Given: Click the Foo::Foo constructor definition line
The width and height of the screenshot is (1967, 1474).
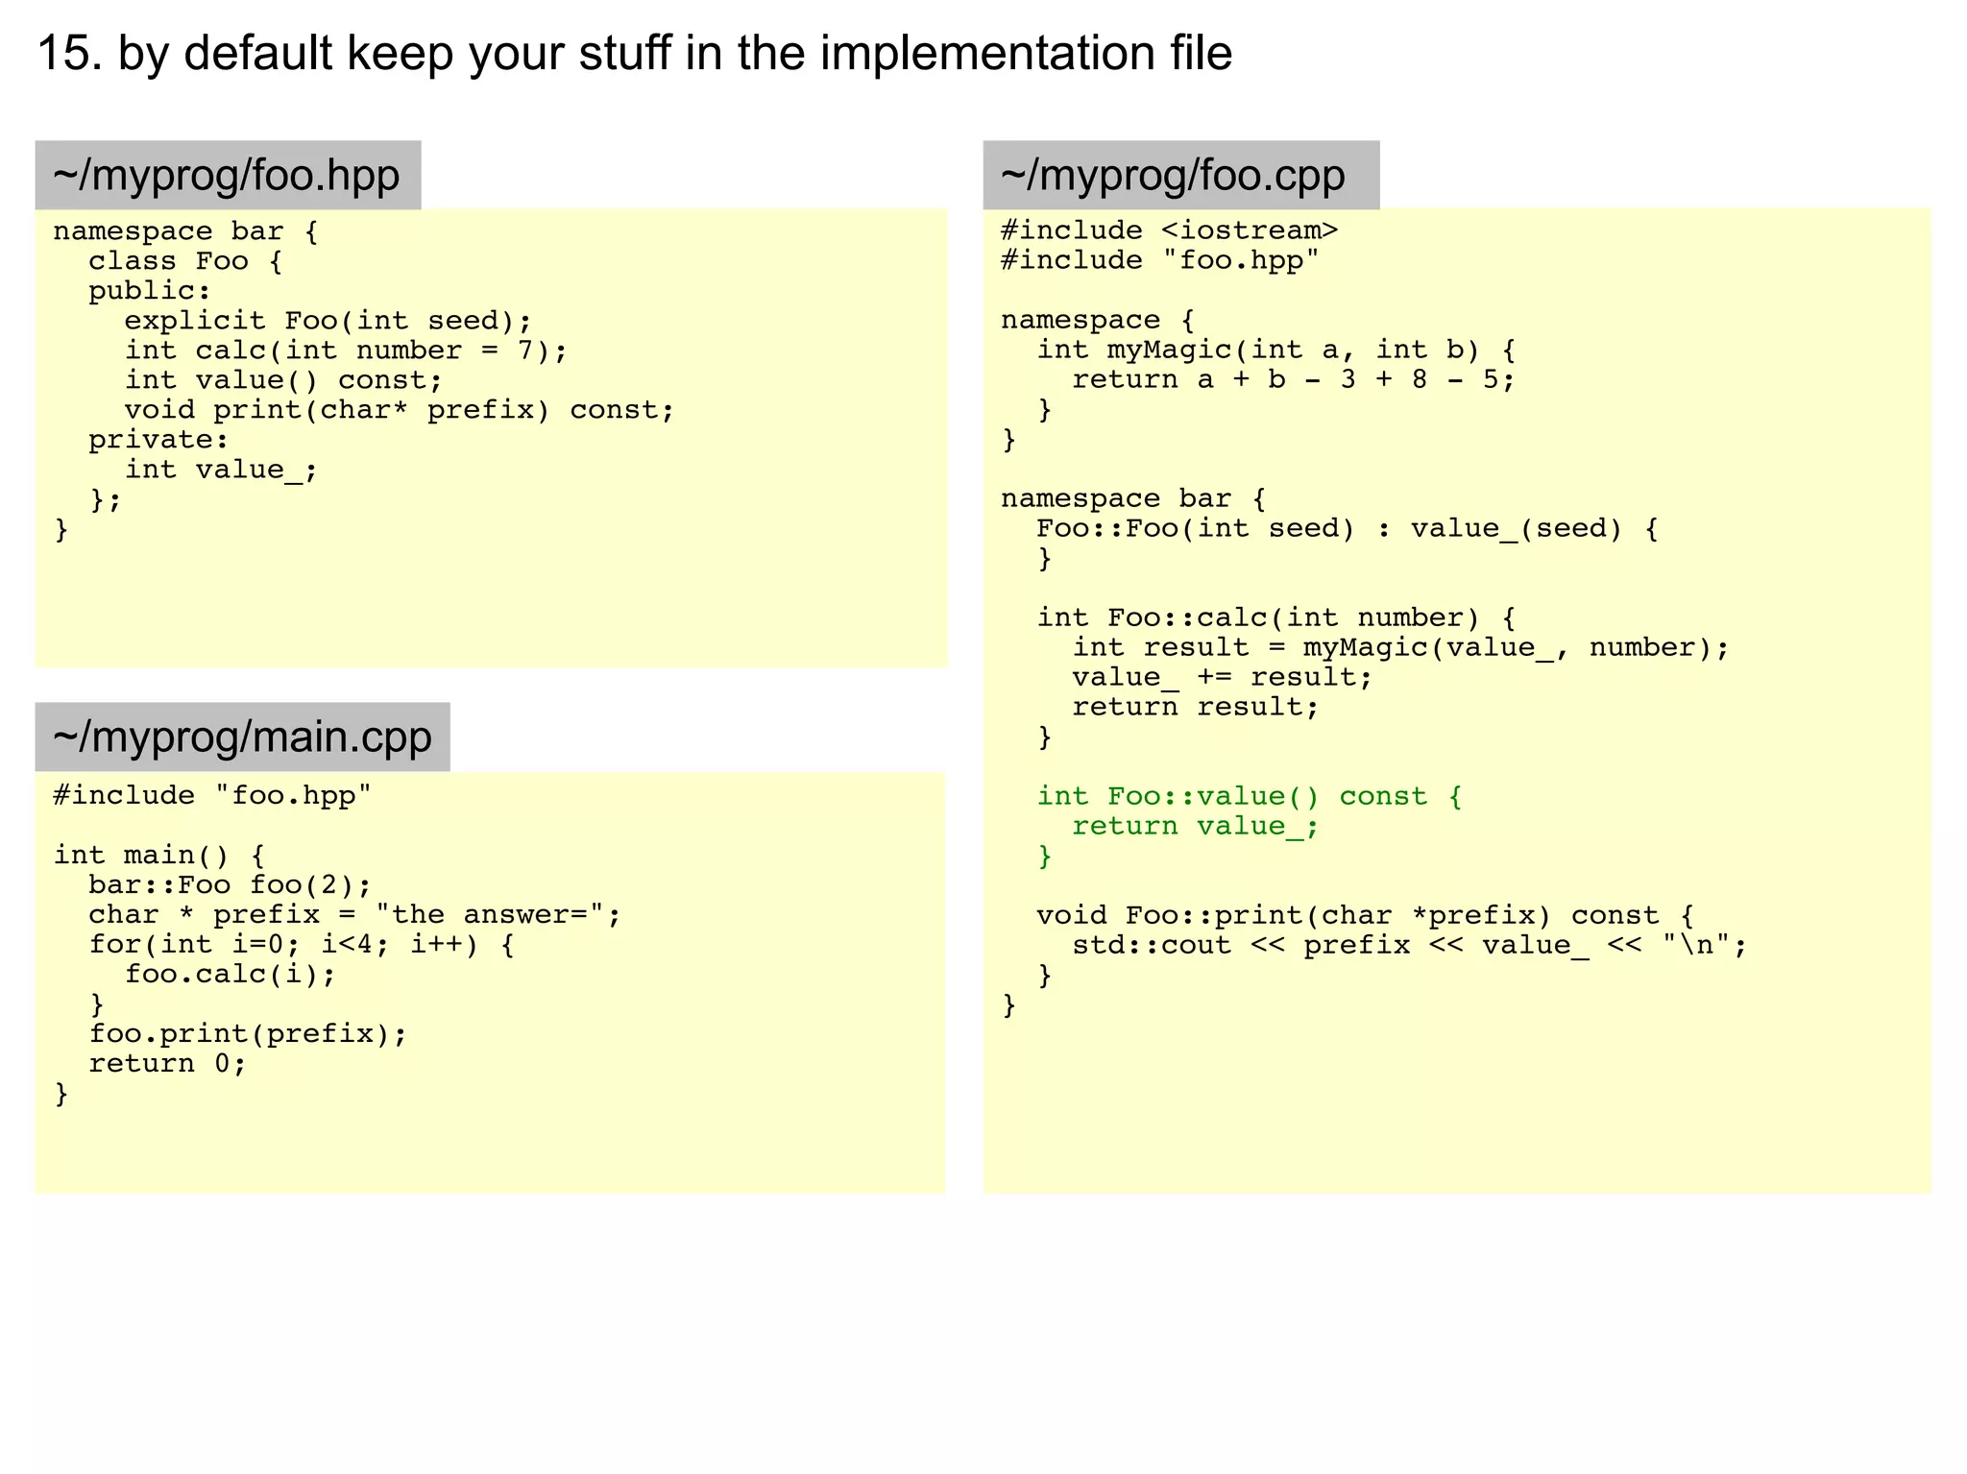Looking at the screenshot, I should 1347,528.
